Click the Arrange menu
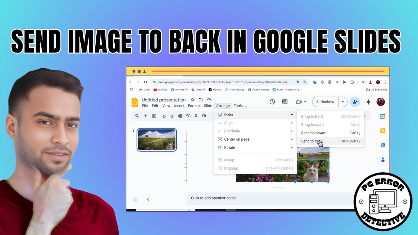 pyautogui.click(x=223, y=106)
